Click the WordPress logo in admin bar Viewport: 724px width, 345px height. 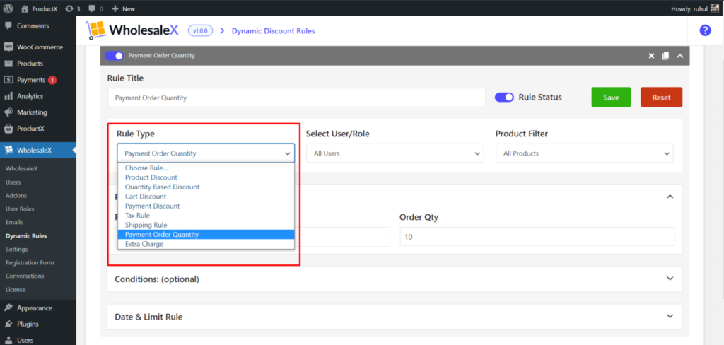tap(8, 8)
